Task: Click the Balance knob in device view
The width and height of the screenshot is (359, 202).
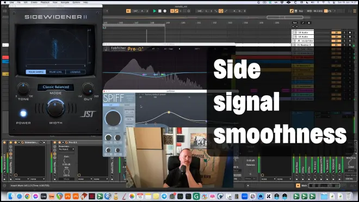Action: tap(250, 170)
